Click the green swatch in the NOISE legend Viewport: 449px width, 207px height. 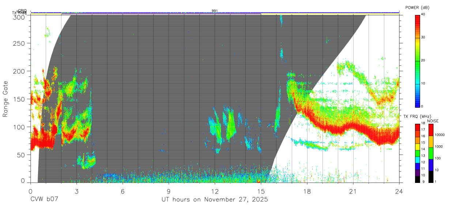click(431, 153)
